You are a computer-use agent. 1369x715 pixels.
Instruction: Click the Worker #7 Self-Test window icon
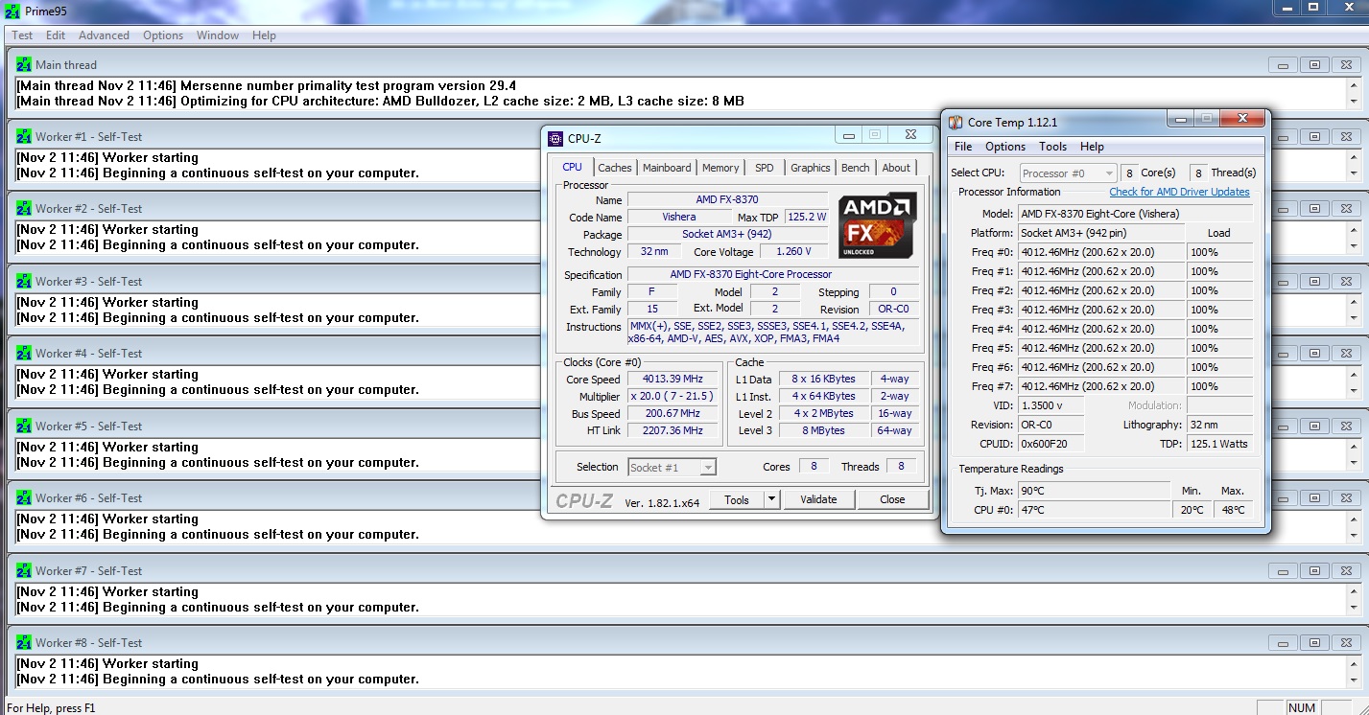tap(24, 571)
